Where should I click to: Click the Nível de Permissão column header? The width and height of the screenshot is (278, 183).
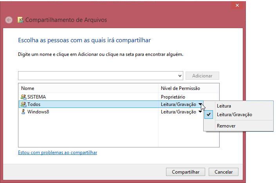[180, 88]
